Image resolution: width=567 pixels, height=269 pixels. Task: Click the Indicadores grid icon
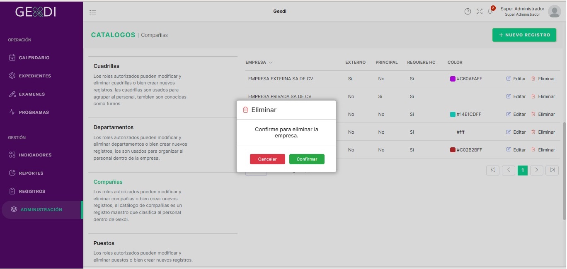click(12, 155)
